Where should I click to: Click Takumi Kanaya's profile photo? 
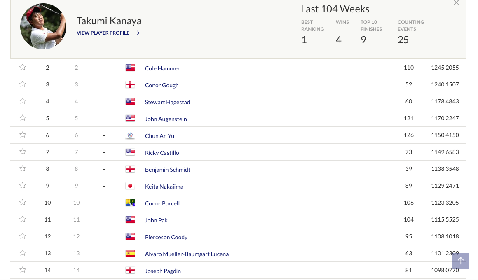43,26
